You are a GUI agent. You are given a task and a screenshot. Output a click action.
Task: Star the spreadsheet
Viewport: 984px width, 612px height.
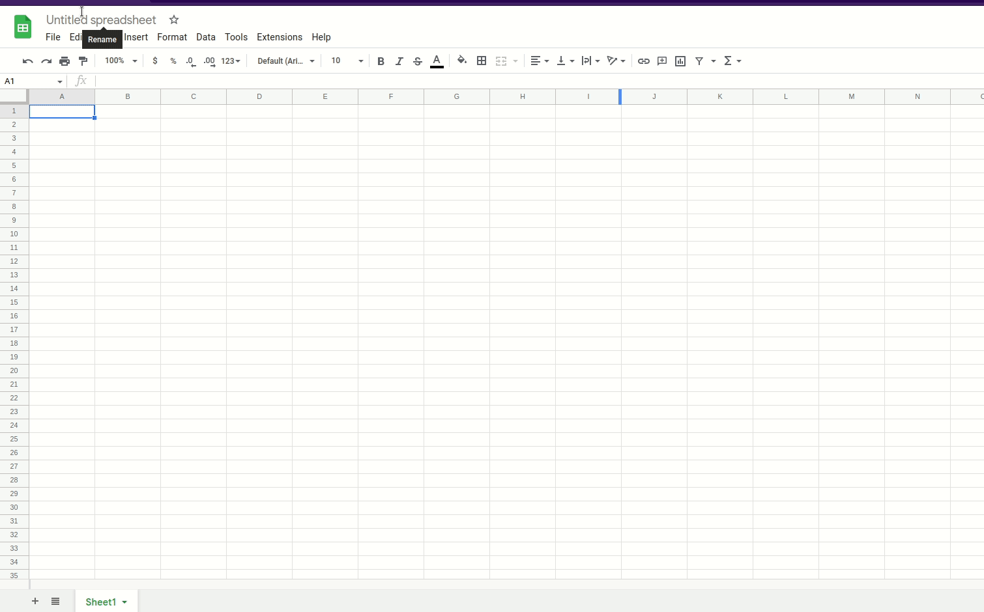click(x=173, y=20)
